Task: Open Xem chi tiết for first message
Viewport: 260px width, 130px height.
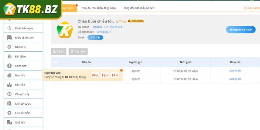Action: [x=235, y=71]
